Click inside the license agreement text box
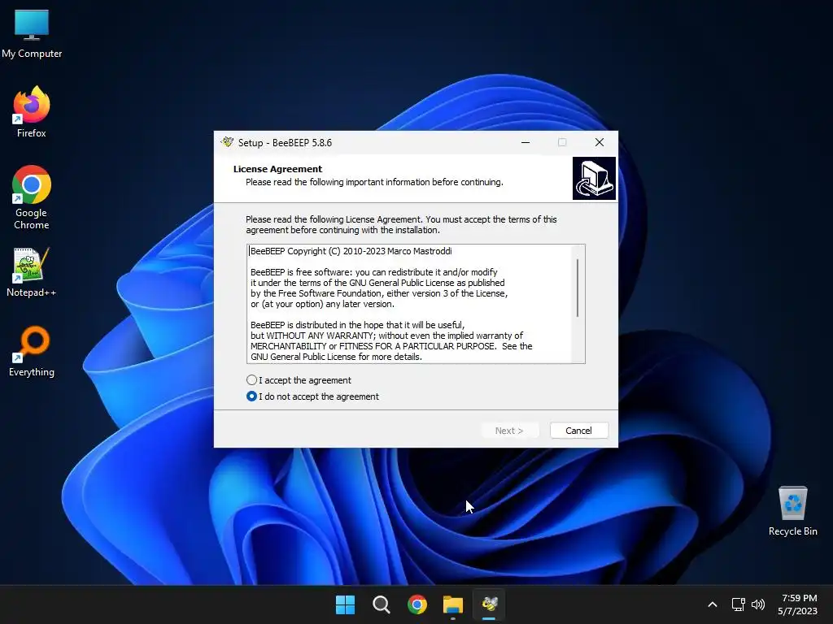This screenshot has width=833, height=624. 416,304
